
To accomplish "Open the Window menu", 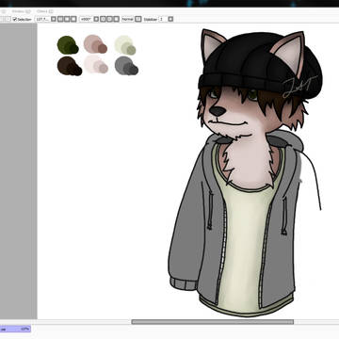I will [22, 11].
